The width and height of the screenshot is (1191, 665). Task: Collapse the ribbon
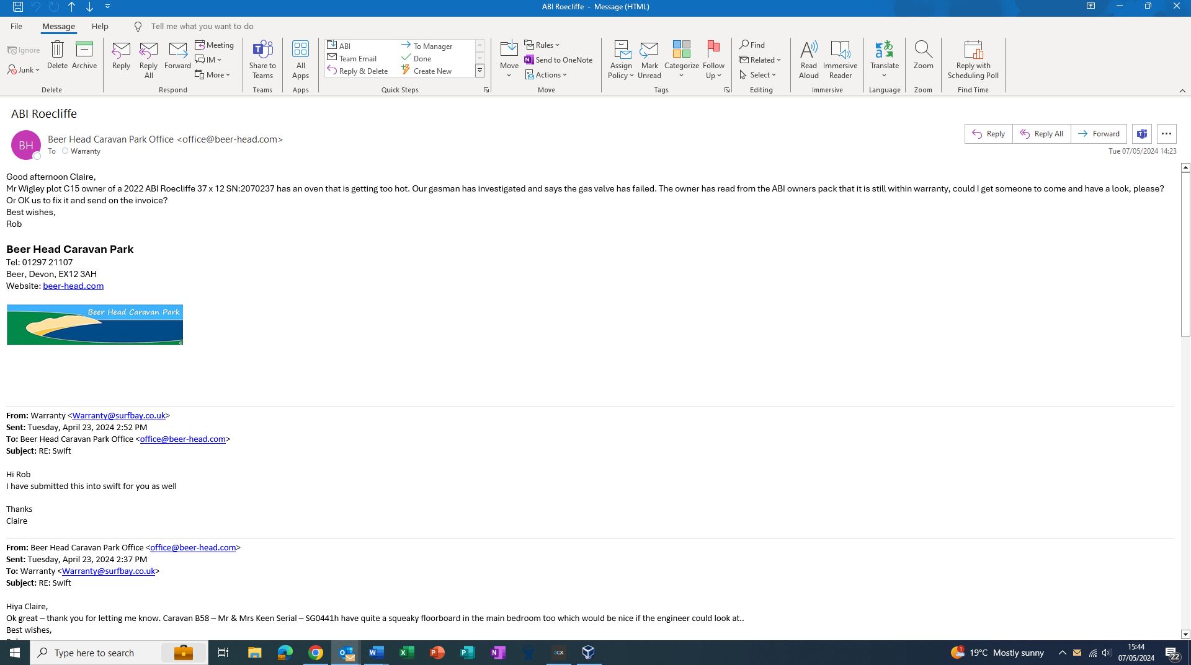[x=1182, y=90]
